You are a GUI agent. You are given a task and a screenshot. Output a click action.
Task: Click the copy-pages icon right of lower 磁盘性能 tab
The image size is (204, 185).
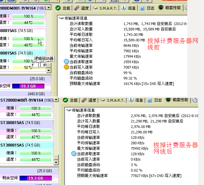tap(195, 100)
